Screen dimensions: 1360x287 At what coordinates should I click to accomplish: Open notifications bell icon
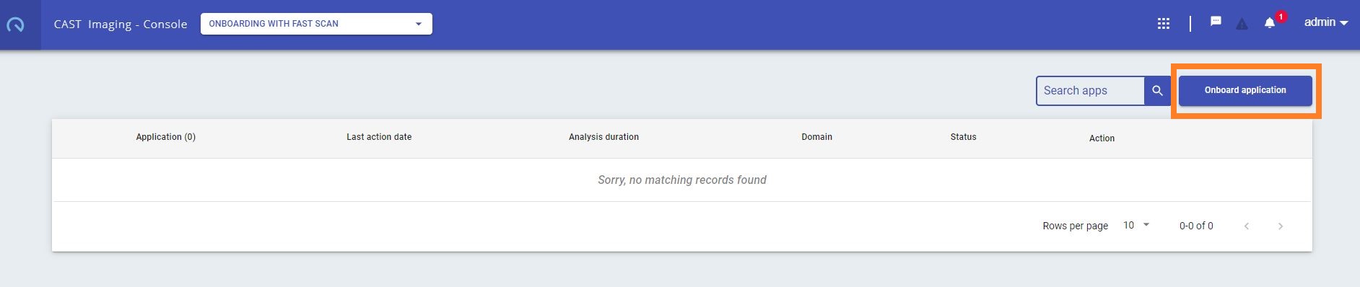point(1270,23)
